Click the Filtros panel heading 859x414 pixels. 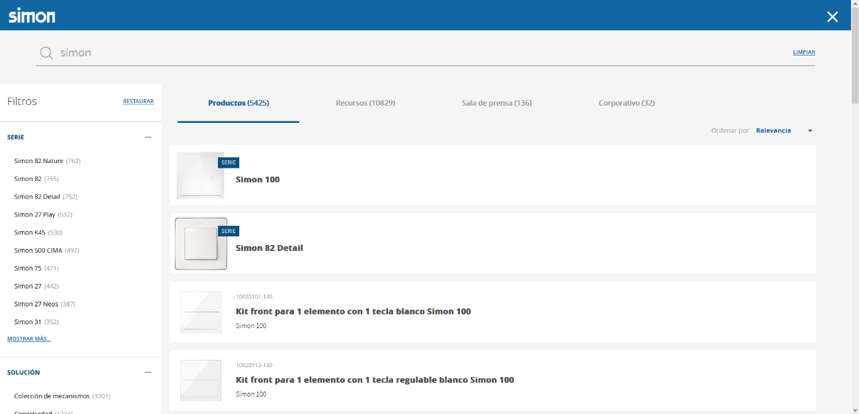coord(22,102)
